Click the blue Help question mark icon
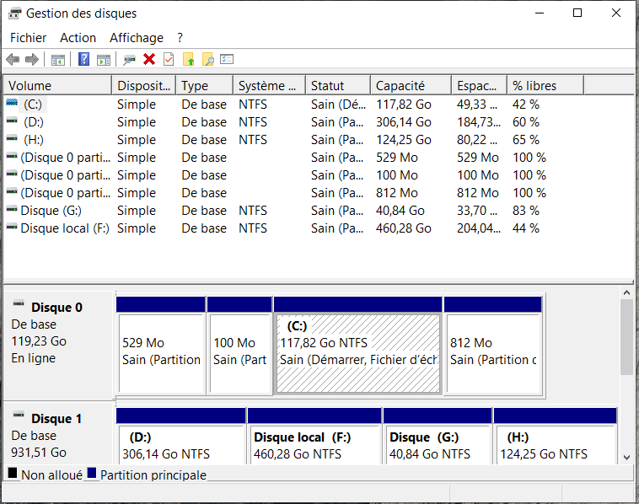This screenshot has height=504, width=639. click(x=83, y=59)
